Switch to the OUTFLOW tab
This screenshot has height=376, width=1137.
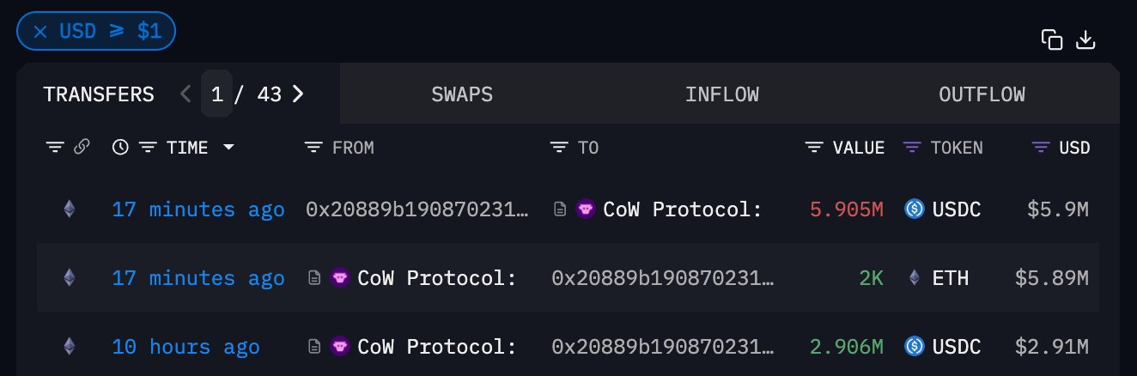coord(982,94)
